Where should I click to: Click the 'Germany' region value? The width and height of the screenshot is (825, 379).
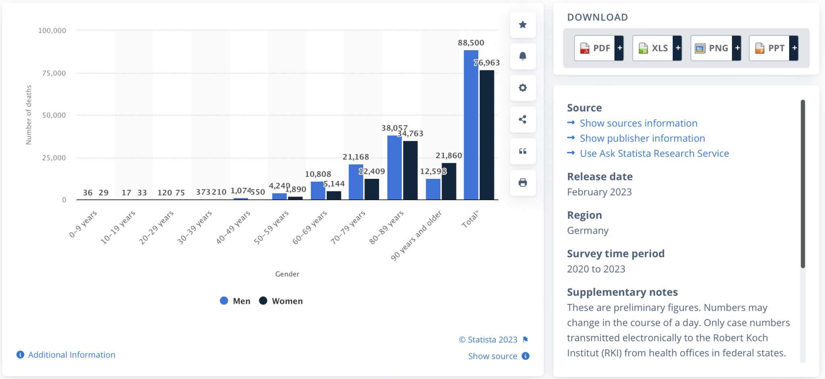588,231
